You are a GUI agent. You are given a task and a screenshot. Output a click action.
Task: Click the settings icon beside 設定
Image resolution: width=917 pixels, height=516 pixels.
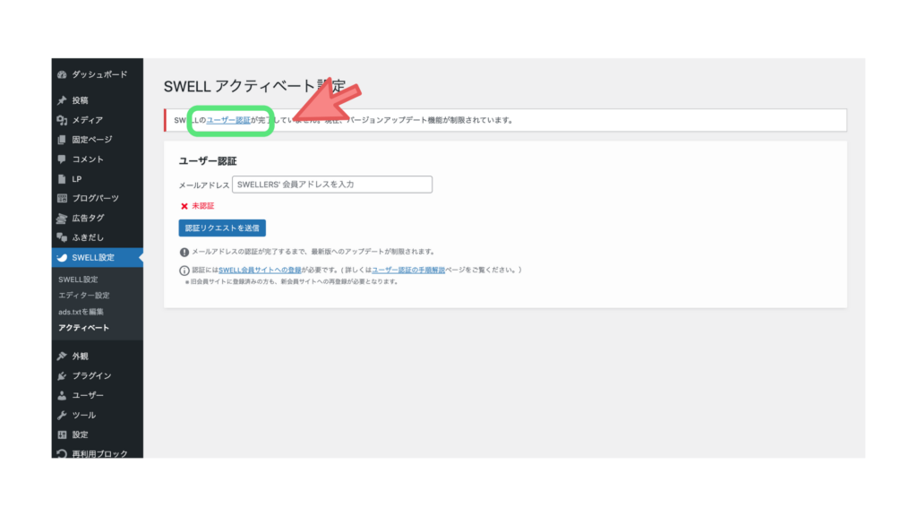[x=62, y=434]
